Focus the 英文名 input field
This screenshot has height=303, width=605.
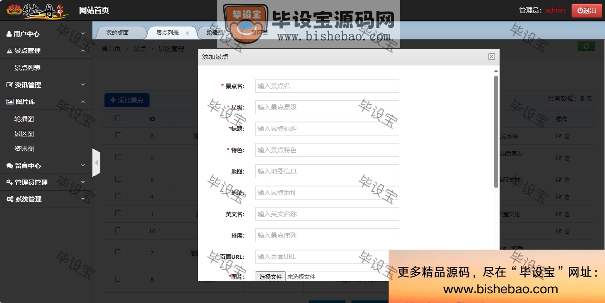[327, 214]
